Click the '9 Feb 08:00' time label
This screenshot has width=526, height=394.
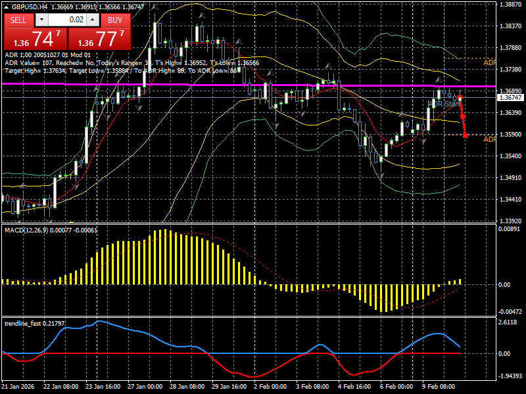[439, 387]
